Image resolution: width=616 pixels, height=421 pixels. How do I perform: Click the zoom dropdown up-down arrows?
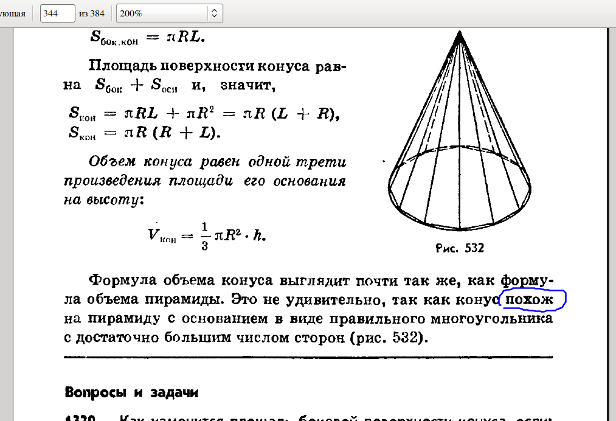pos(215,13)
